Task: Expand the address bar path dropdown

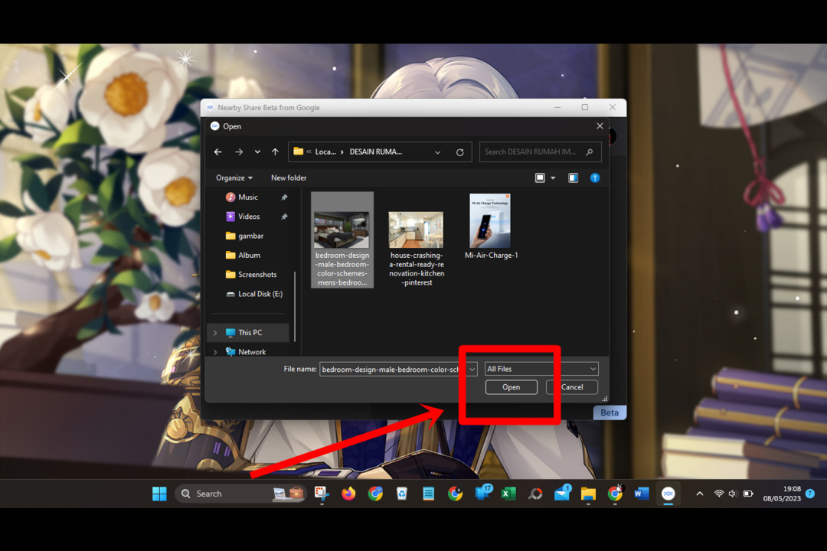Action: click(x=437, y=152)
